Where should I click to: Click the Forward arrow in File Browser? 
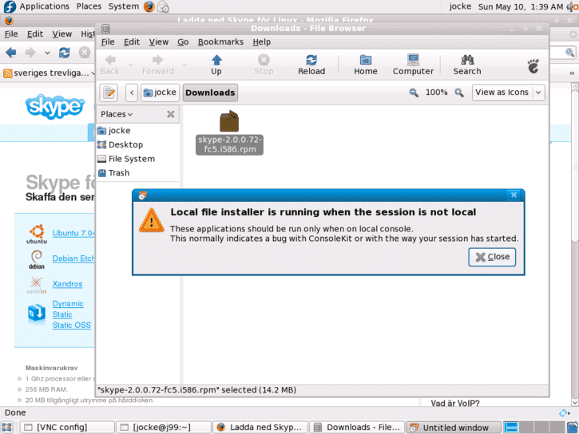(157, 65)
